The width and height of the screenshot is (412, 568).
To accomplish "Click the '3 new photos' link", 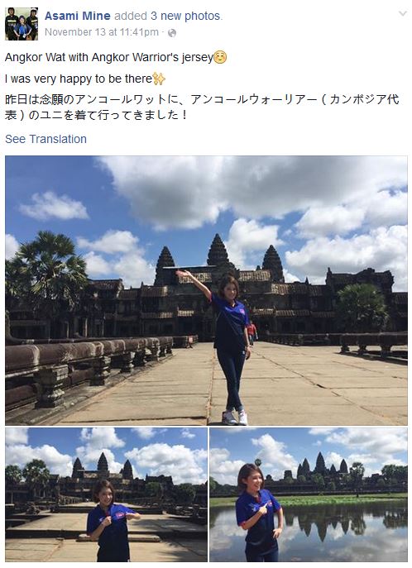I will click(185, 16).
